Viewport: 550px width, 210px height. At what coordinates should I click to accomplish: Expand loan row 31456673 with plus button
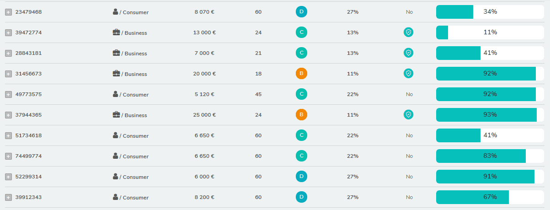pyautogui.click(x=8, y=74)
